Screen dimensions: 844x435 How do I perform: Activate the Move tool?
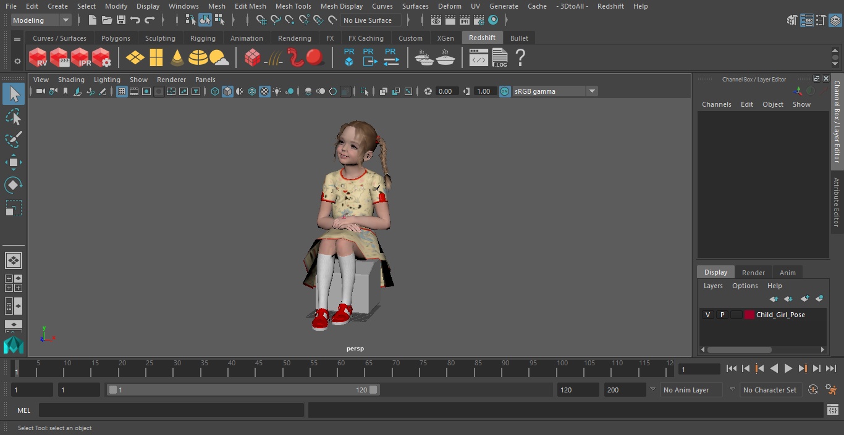pyautogui.click(x=13, y=162)
